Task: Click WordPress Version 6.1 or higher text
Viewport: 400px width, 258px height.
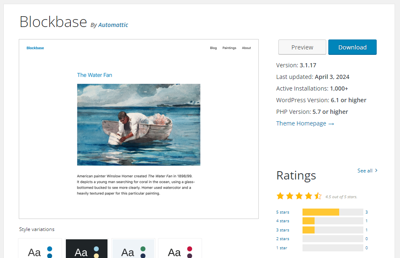Action: (321, 100)
